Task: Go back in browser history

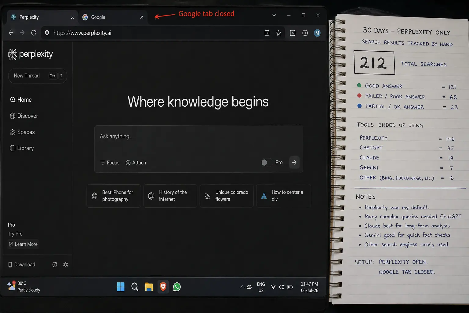Action: click(11, 33)
